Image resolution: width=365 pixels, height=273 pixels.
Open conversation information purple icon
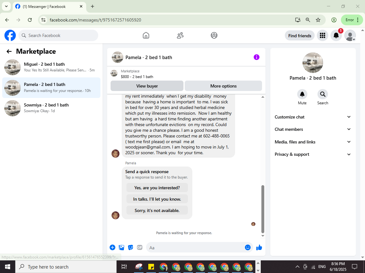[257, 57]
